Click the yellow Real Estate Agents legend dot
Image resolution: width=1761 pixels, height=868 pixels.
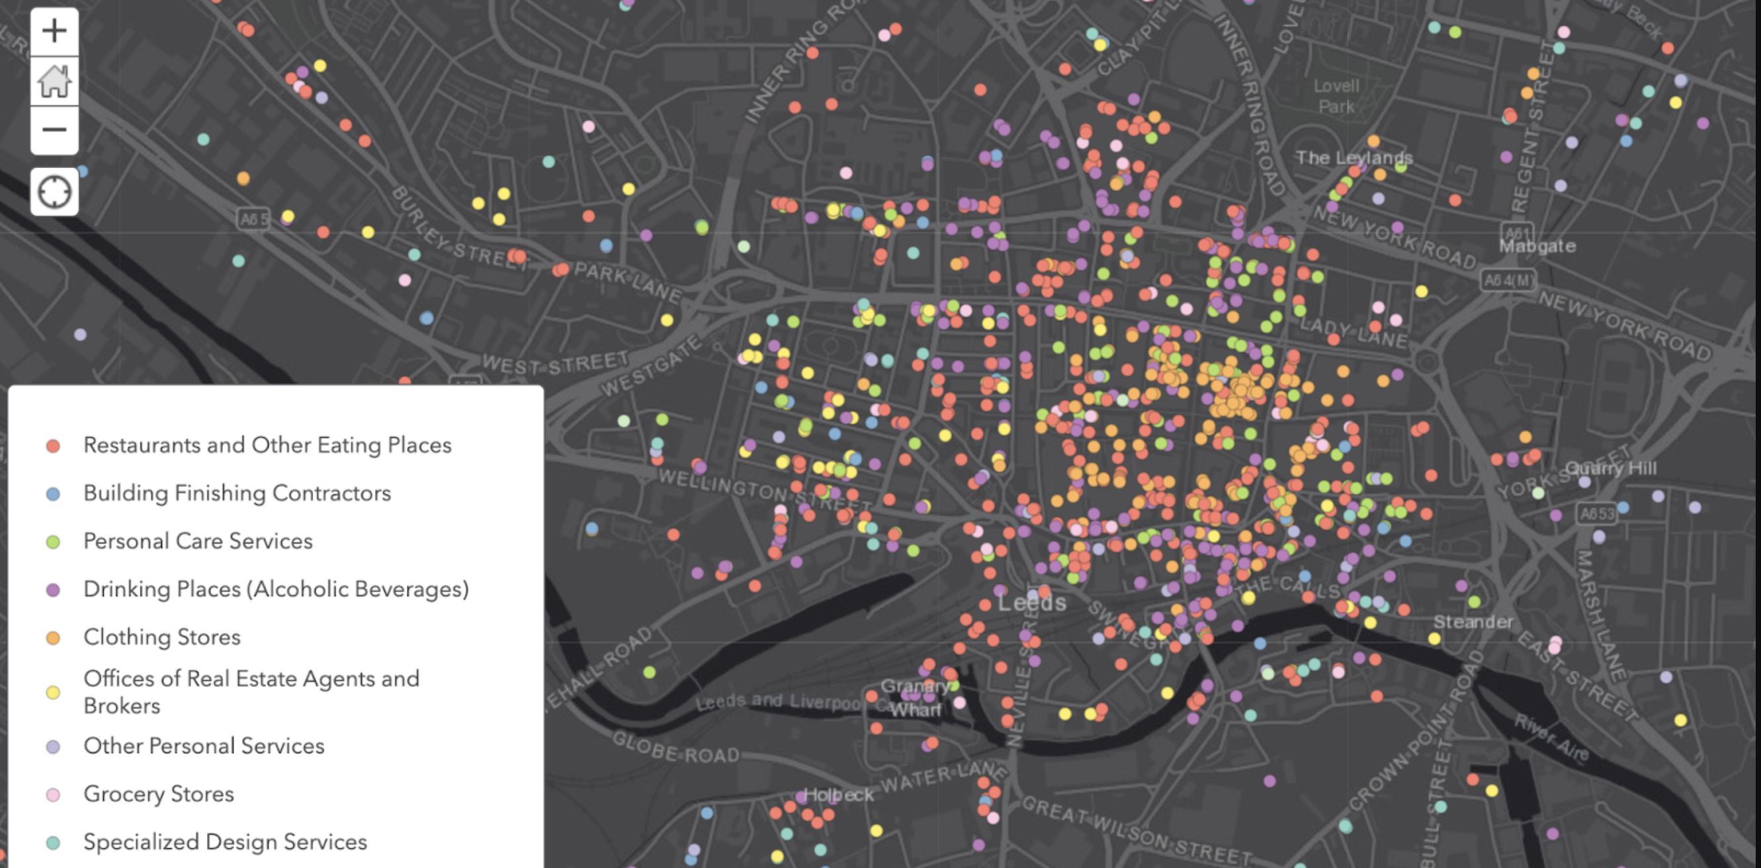coord(53,693)
